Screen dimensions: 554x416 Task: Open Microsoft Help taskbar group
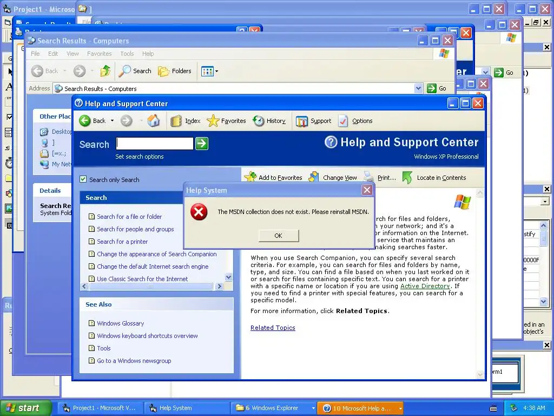(361, 408)
